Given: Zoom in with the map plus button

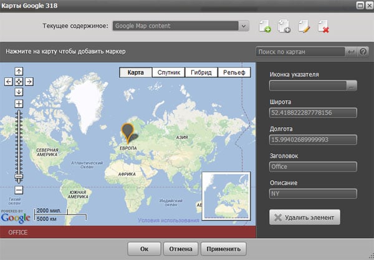Looking at the screenshot, I should coord(19,104).
